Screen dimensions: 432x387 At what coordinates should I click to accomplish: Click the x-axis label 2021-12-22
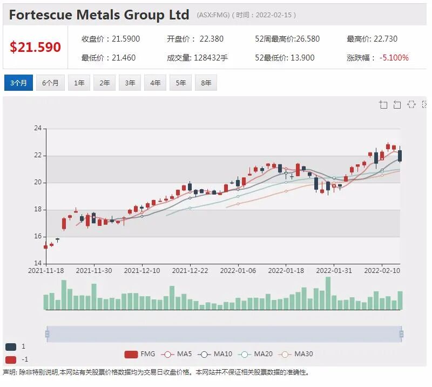(x=190, y=271)
